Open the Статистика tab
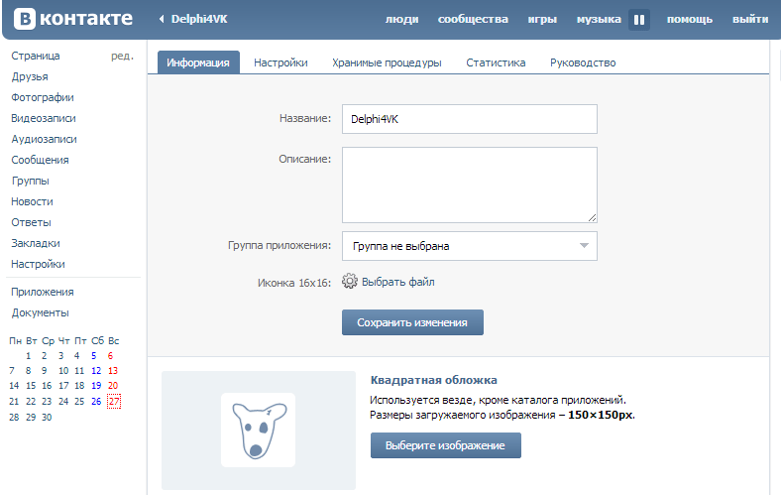Screen dimensions: 781x495 pyautogui.click(x=496, y=62)
